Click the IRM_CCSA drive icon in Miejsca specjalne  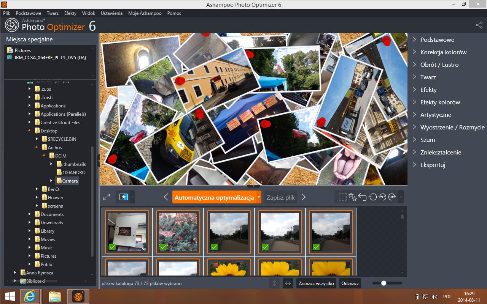(x=10, y=57)
